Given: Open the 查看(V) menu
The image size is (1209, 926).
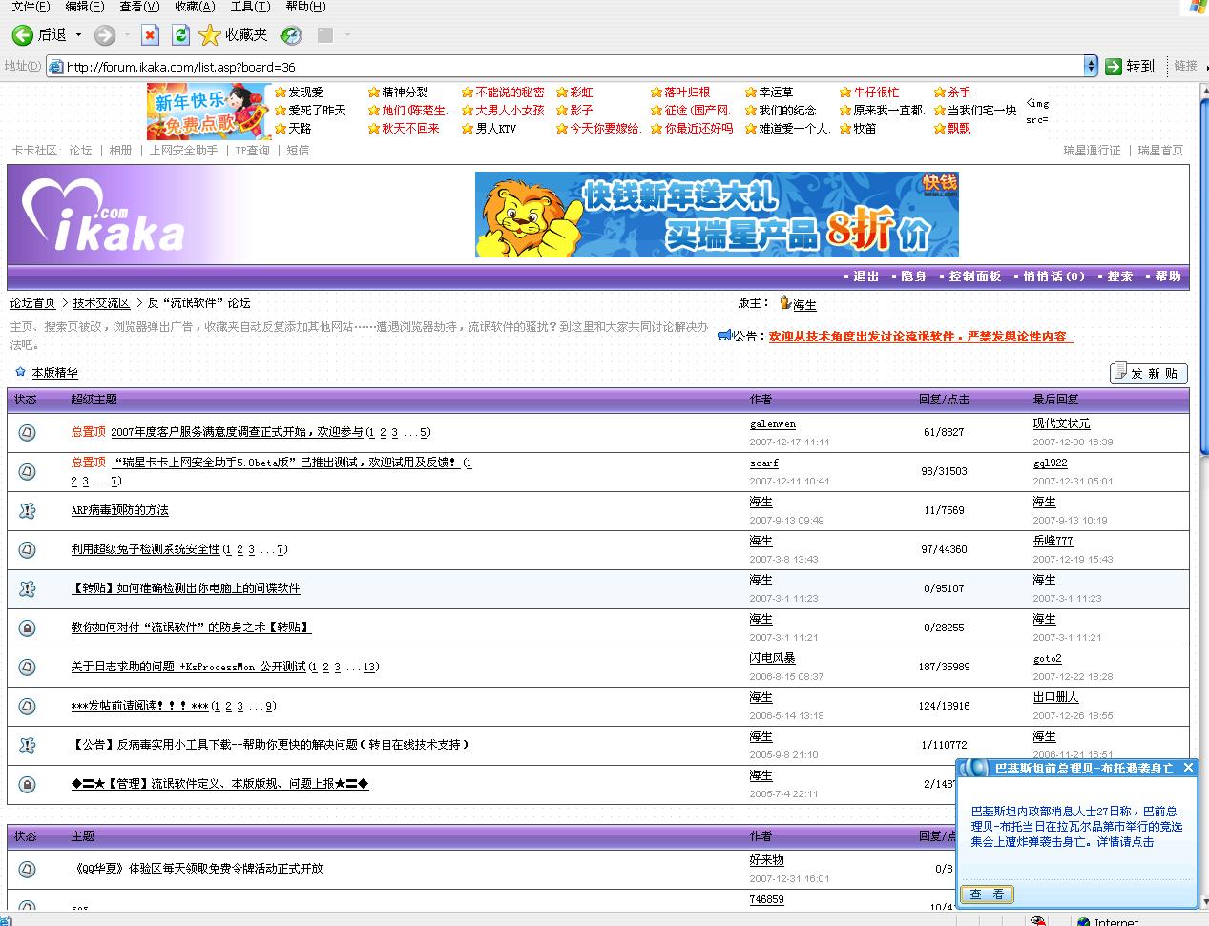Looking at the screenshot, I should [139, 7].
